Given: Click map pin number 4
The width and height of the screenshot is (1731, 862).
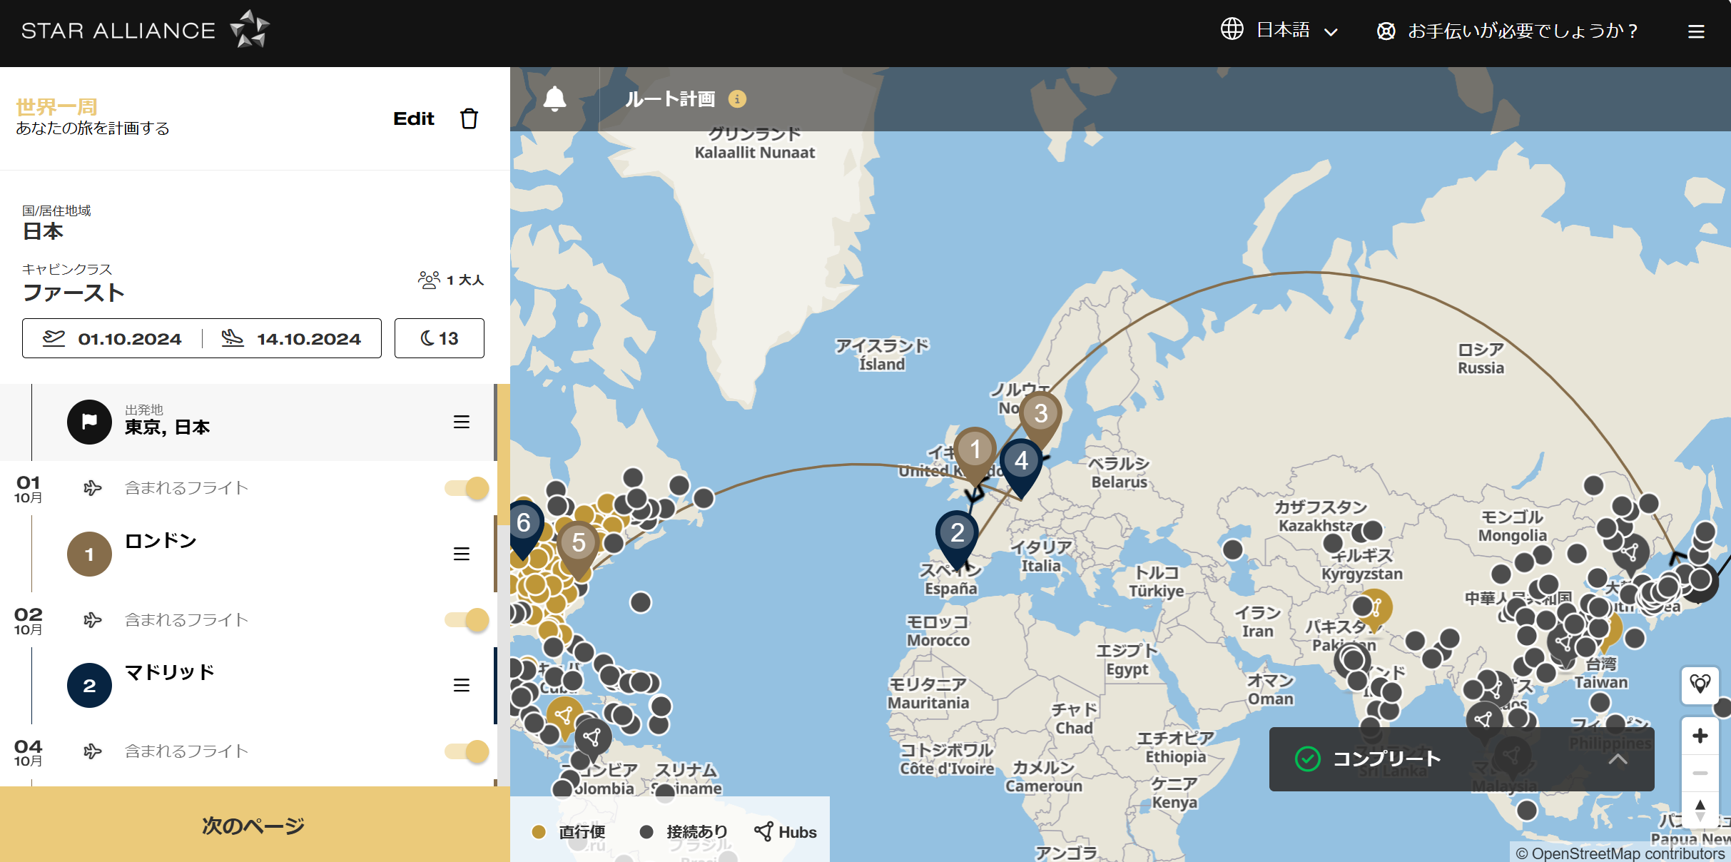Looking at the screenshot, I should point(1021,462).
